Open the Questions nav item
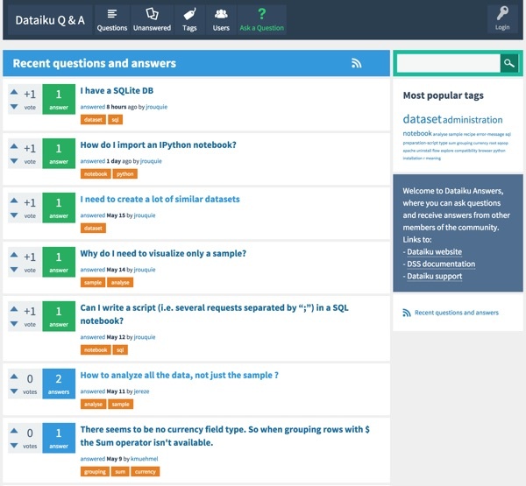The height and width of the screenshot is (486, 526). pyautogui.click(x=111, y=20)
